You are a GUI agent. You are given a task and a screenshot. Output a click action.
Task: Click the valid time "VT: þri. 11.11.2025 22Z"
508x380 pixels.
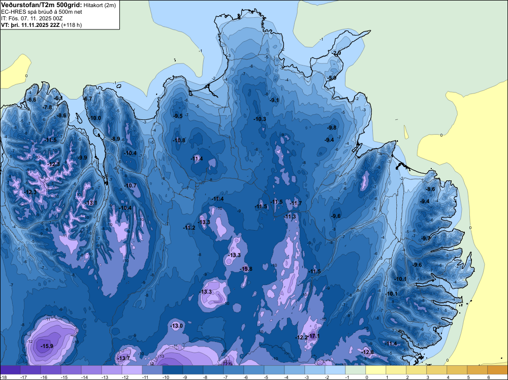coord(30,25)
